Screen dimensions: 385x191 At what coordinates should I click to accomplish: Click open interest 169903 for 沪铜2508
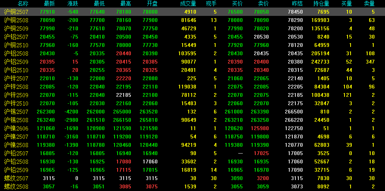tap(320, 20)
